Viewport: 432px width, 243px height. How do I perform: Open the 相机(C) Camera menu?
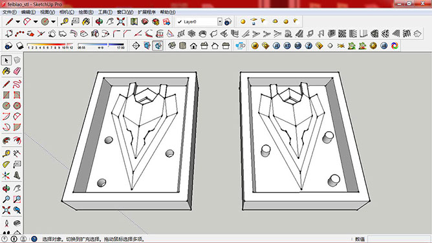67,12
